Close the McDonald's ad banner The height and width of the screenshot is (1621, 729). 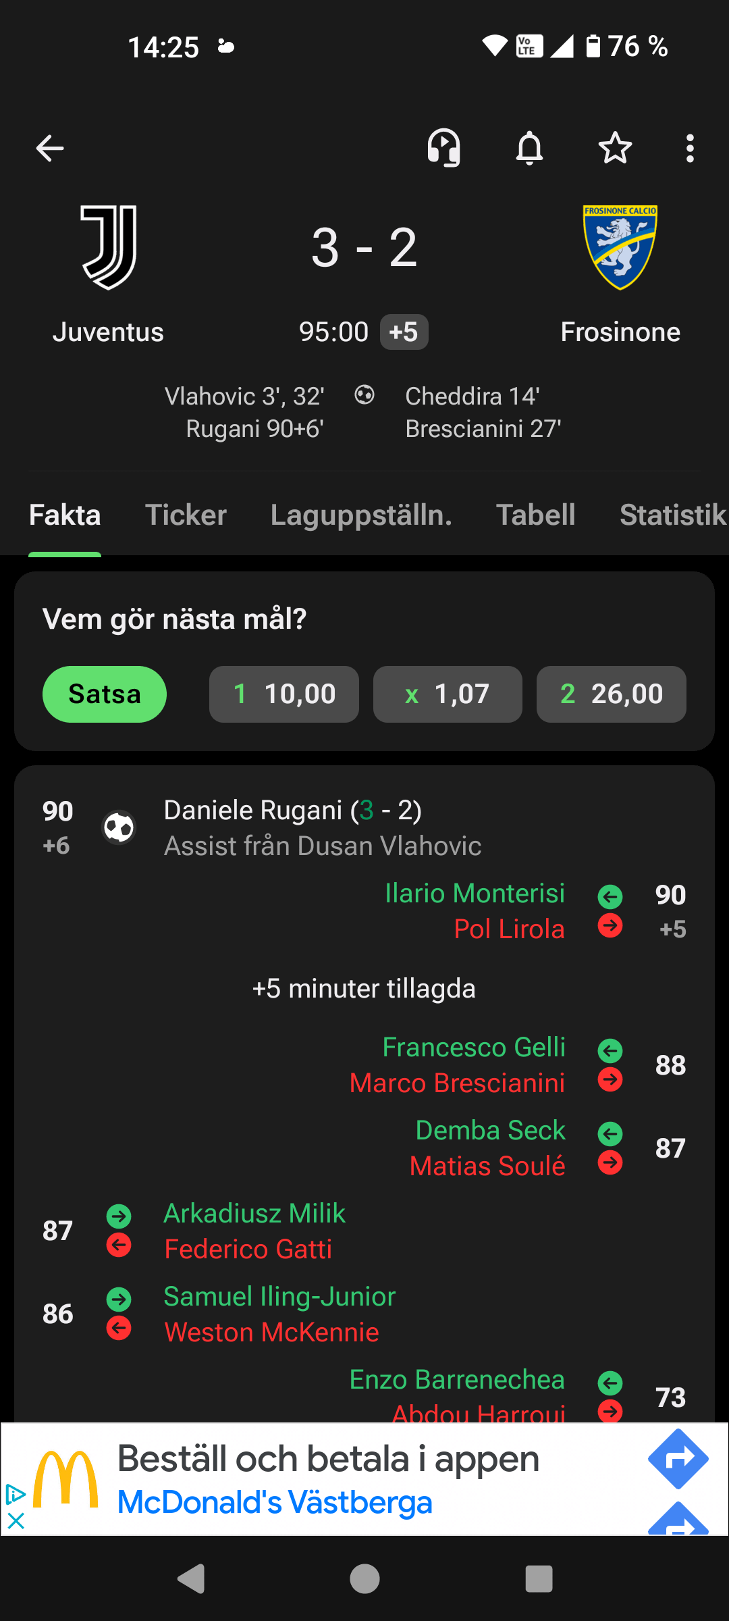click(16, 1521)
